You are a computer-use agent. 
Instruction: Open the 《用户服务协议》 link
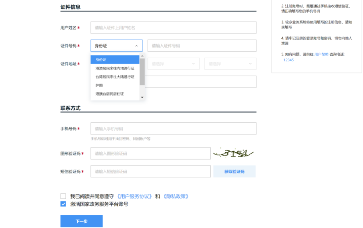[134, 196]
